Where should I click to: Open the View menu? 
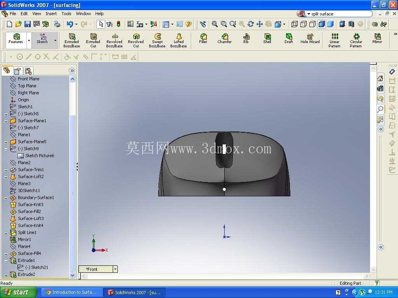37,14
